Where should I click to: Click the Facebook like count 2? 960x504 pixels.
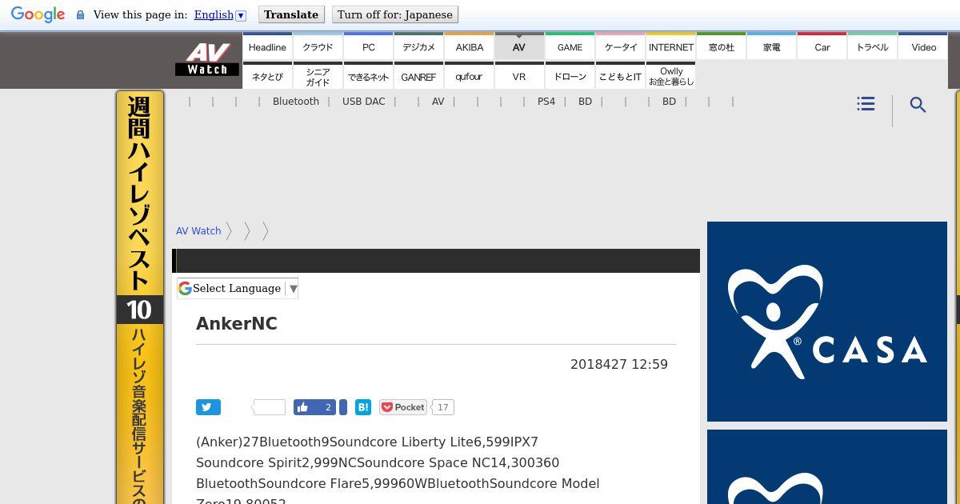pos(328,407)
